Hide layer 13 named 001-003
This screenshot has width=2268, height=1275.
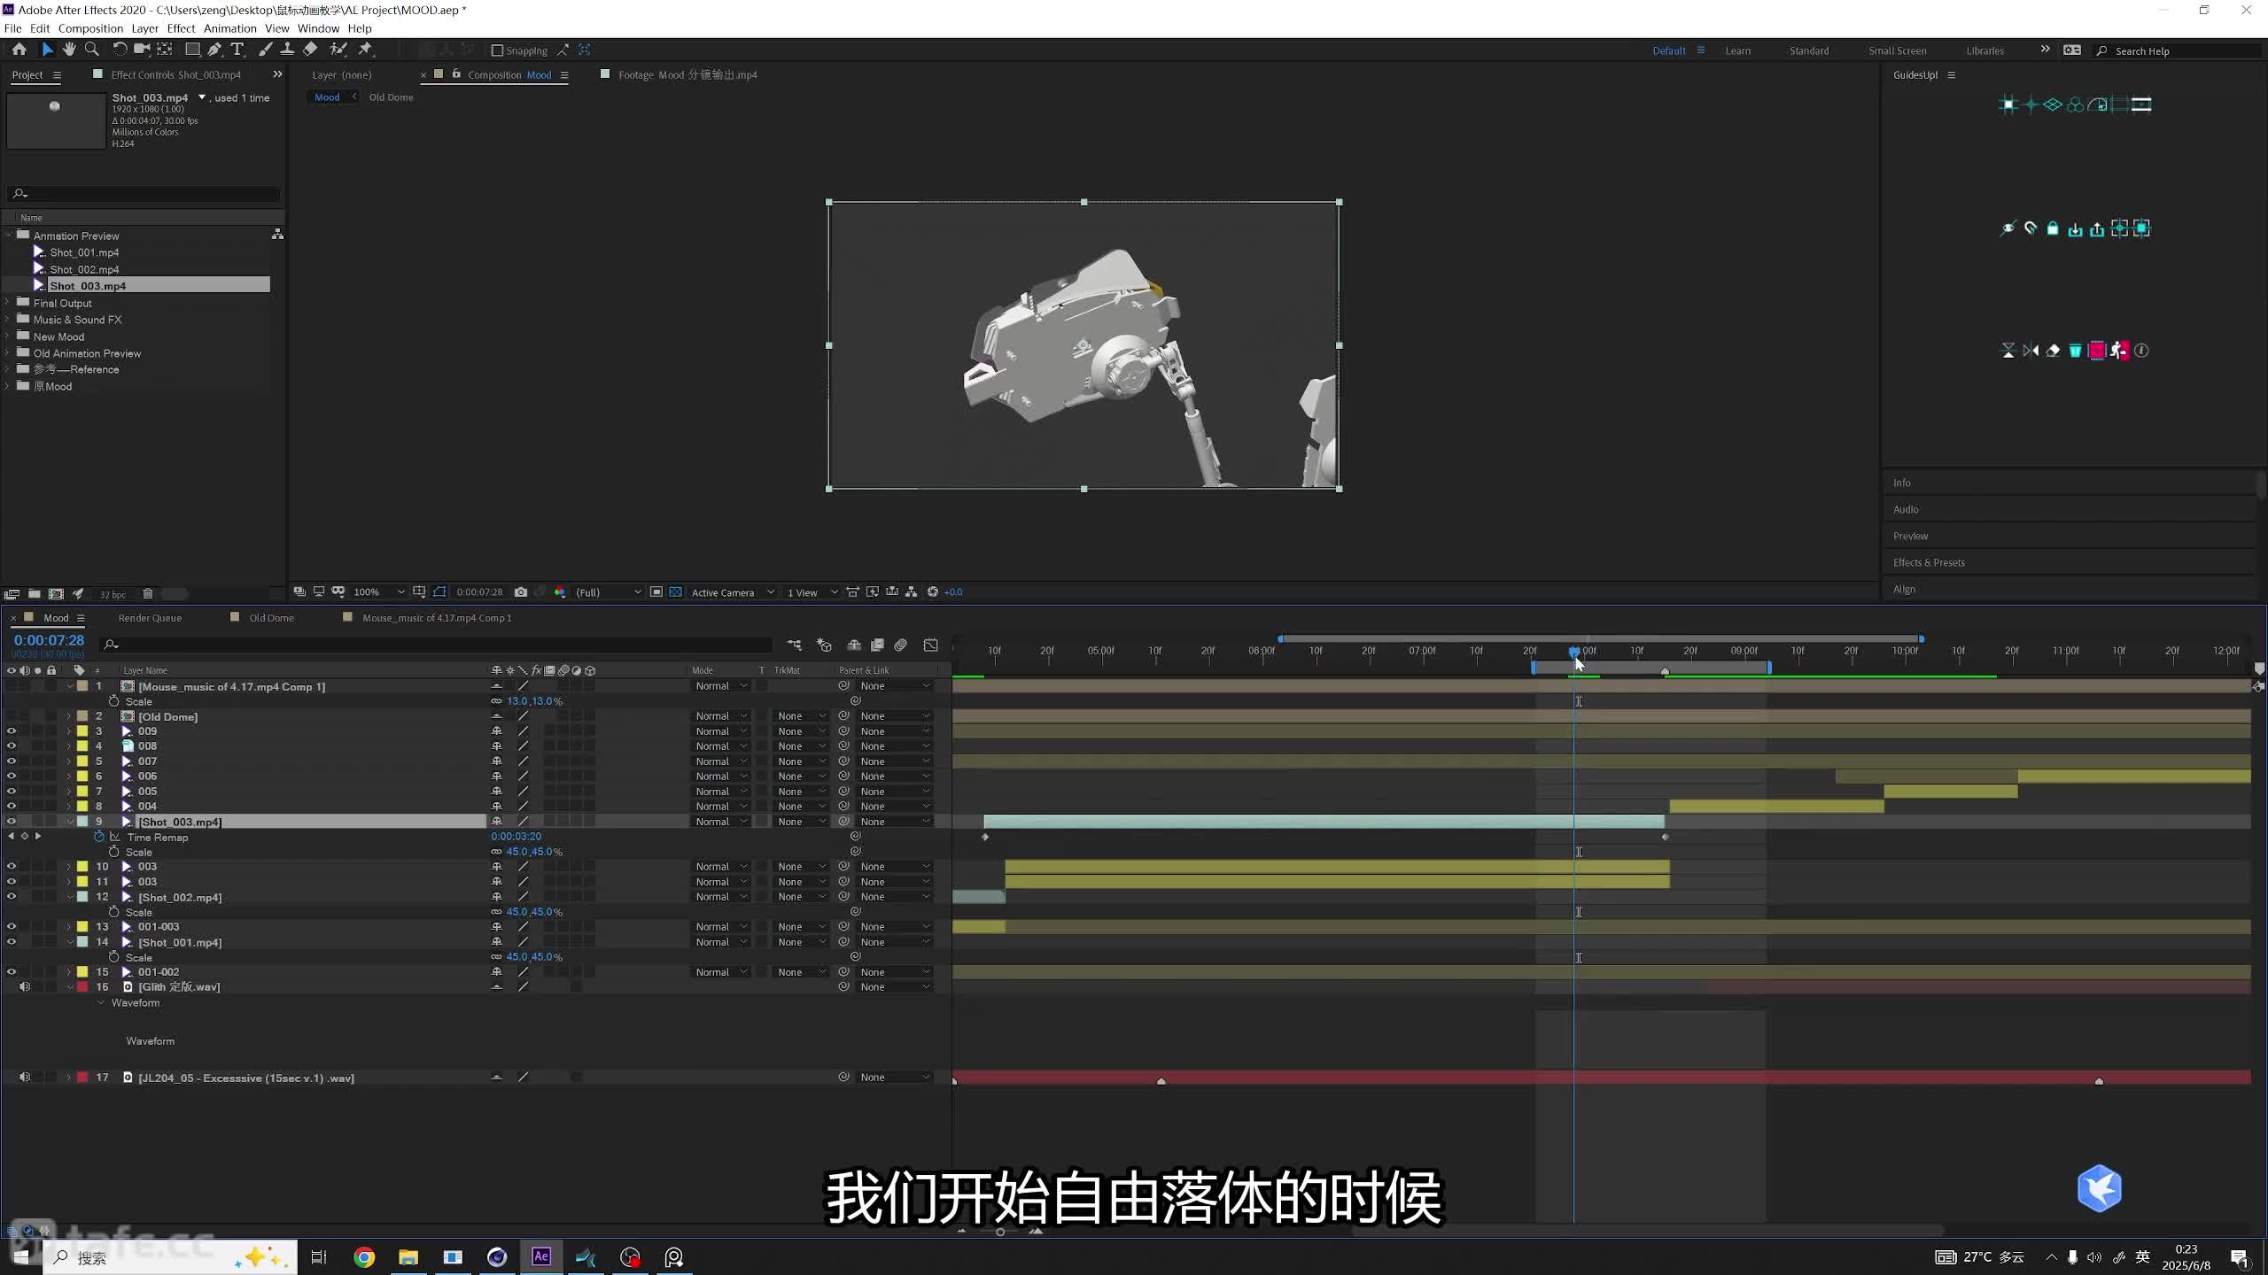(12, 927)
